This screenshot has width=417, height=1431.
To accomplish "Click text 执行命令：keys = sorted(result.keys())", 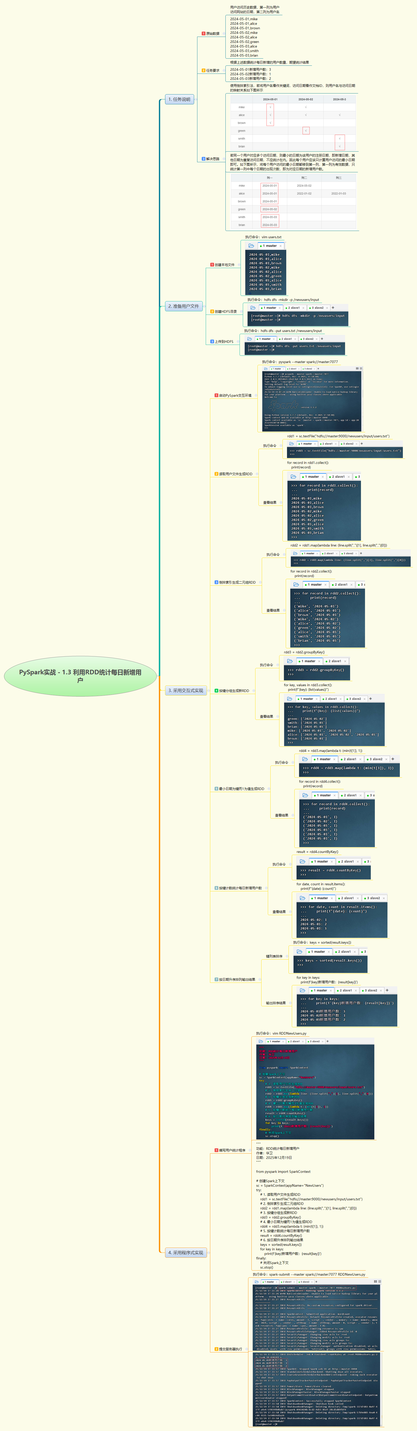I will 322,942.
